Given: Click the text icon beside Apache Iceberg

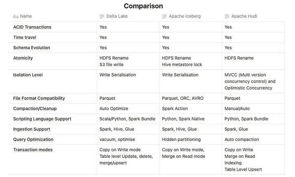Looking at the screenshot, I should pos(164,17).
